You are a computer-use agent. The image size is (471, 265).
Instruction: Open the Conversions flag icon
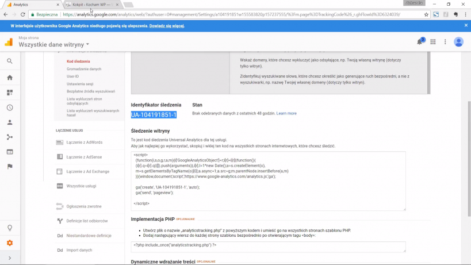(10, 167)
